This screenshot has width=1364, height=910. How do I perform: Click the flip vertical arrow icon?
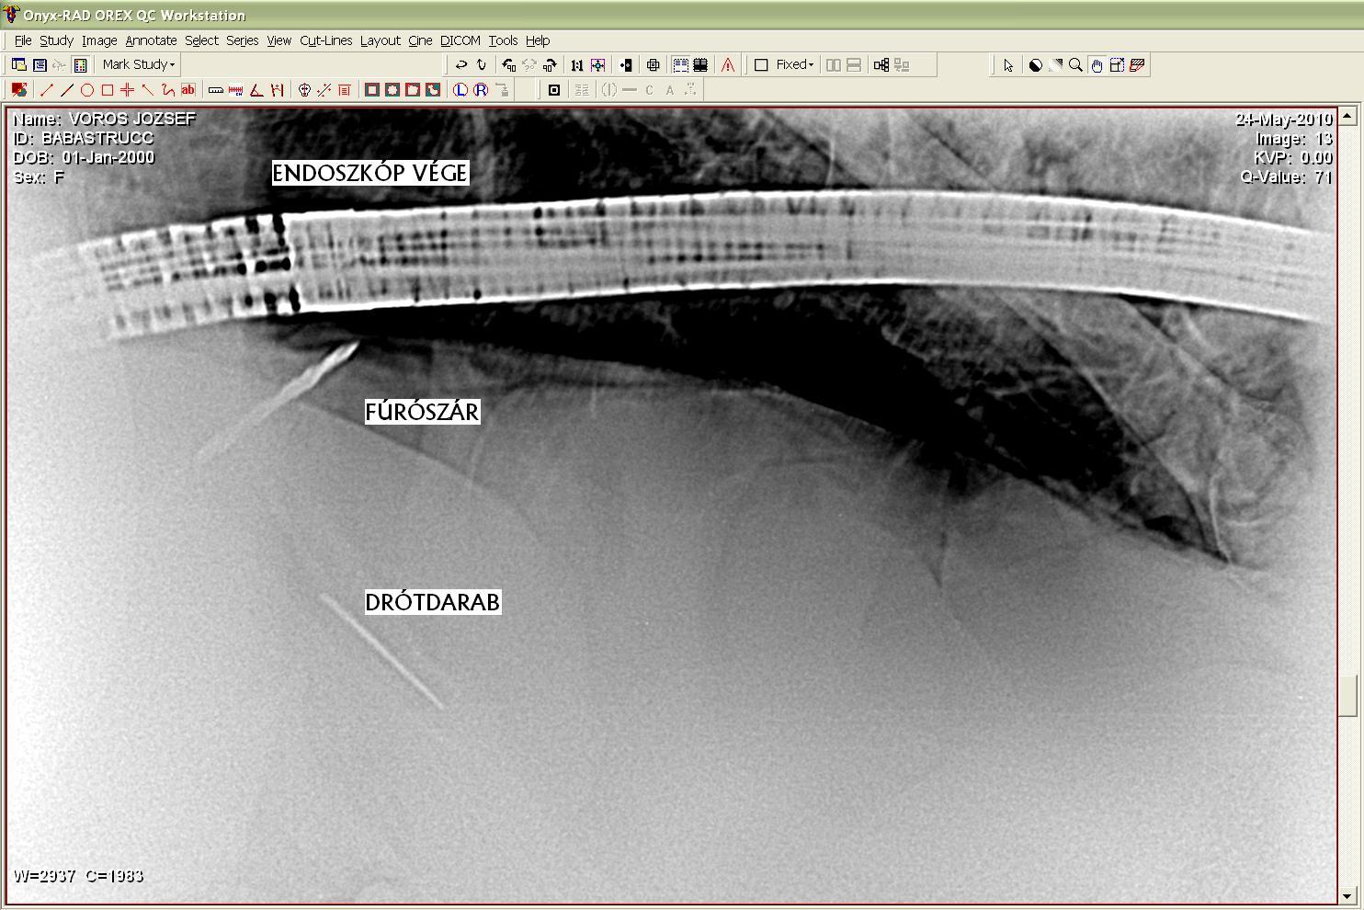(x=481, y=64)
